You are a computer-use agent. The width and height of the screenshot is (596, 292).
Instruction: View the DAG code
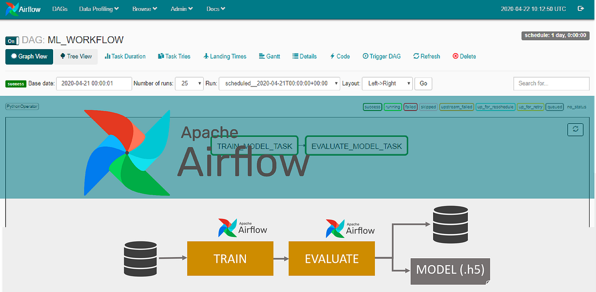point(340,57)
